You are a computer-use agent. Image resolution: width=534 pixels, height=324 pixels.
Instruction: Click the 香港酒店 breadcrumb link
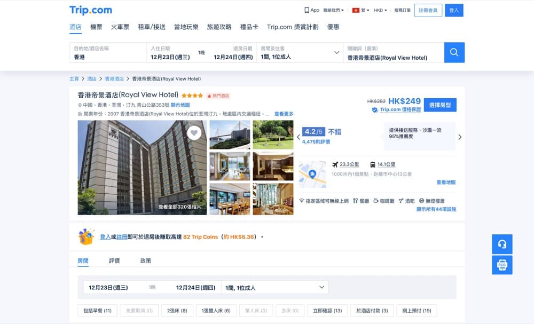click(114, 79)
